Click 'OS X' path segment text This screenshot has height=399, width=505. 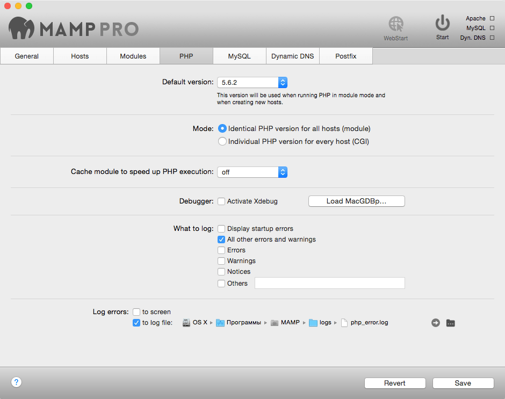(x=200, y=322)
